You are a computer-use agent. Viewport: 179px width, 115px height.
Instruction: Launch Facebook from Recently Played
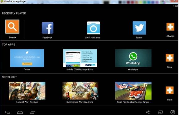coord(48,28)
